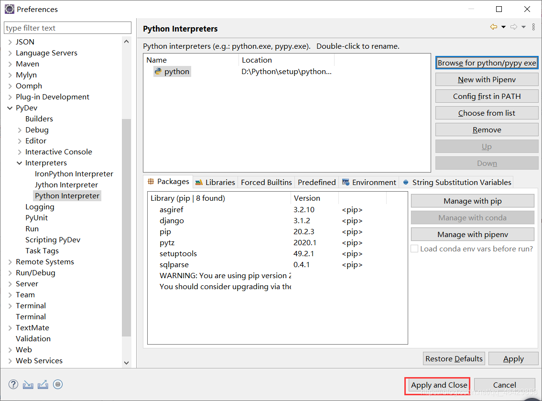This screenshot has height=401, width=542.
Task: Expand the Maven tree node
Action: click(x=10, y=65)
